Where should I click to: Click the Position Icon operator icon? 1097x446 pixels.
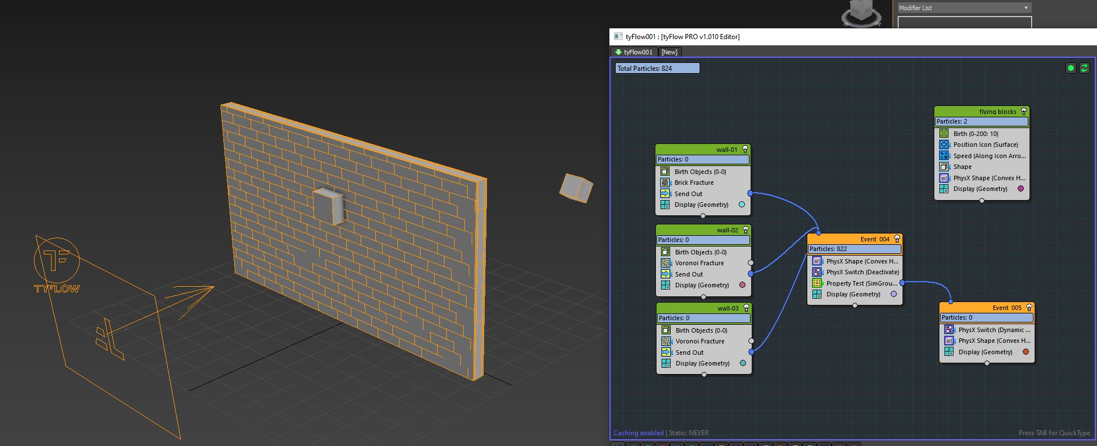pos(944,145)
